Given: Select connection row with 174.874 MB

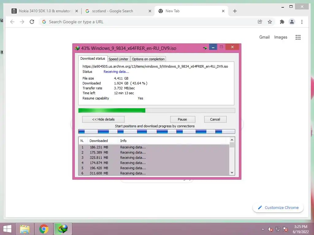Looking at the screenshot, I should tap(154, 163).
